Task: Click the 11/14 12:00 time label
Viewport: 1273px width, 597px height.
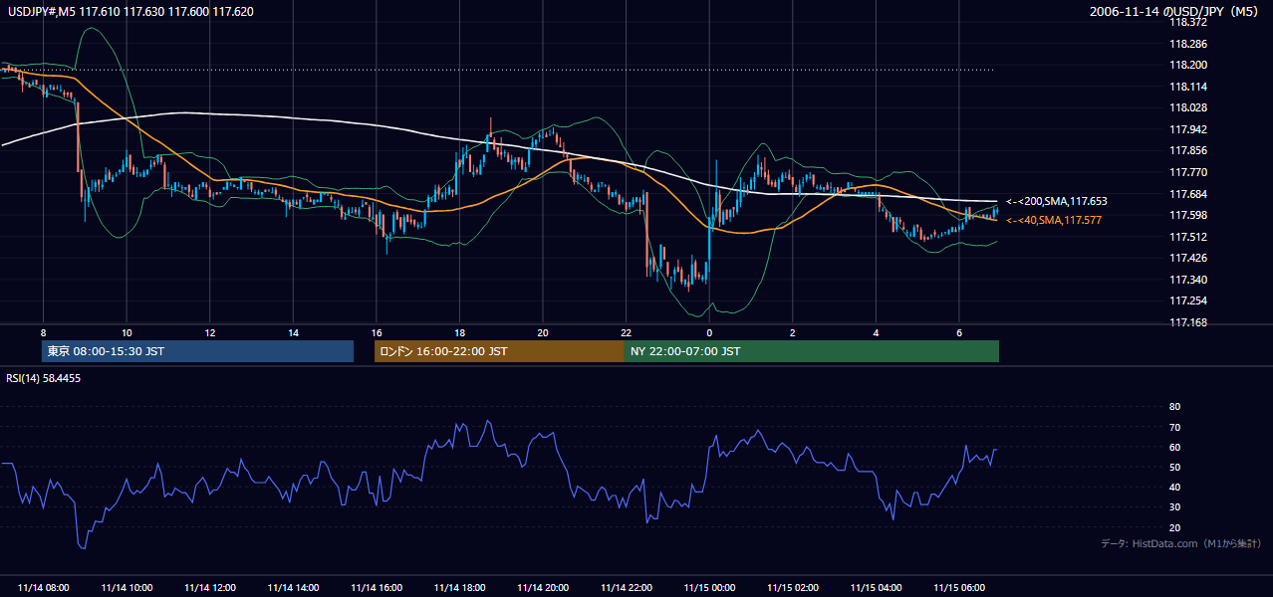Action: [210, 588]
